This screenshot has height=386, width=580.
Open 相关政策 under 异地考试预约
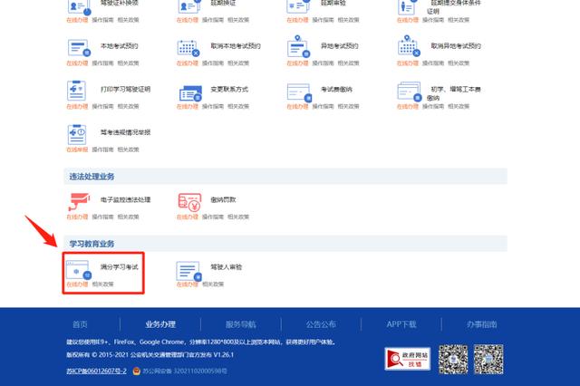348,63
